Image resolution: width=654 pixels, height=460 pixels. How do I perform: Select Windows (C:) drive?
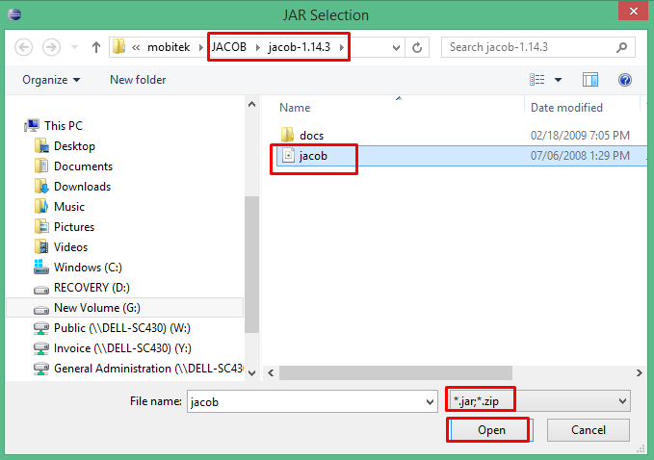pos(88,268)
